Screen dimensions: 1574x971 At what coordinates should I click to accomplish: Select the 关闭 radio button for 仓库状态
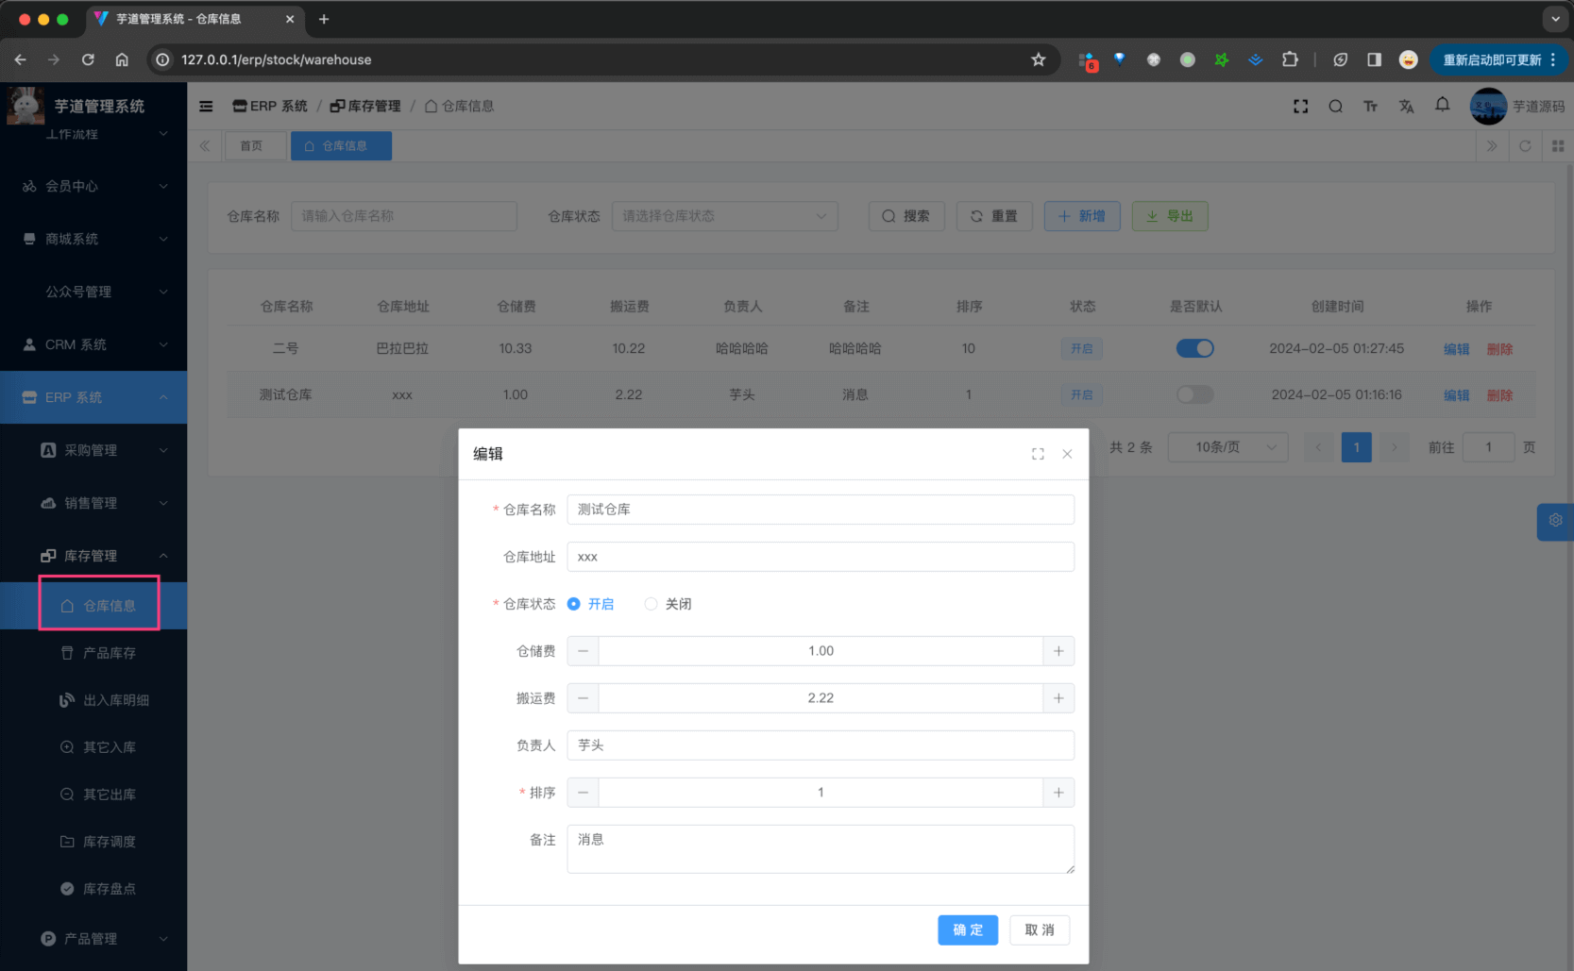point(652,604)
